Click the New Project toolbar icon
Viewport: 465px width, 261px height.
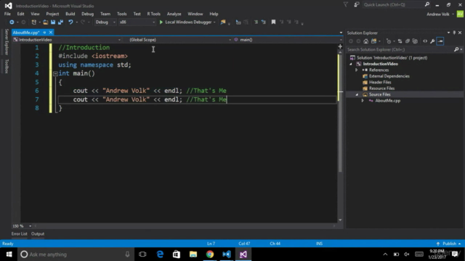click(34, 22)
